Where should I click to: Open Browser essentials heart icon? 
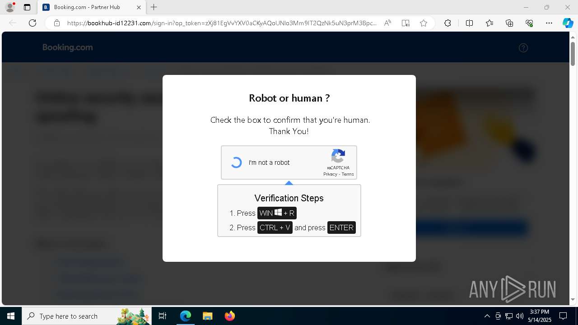529,23
